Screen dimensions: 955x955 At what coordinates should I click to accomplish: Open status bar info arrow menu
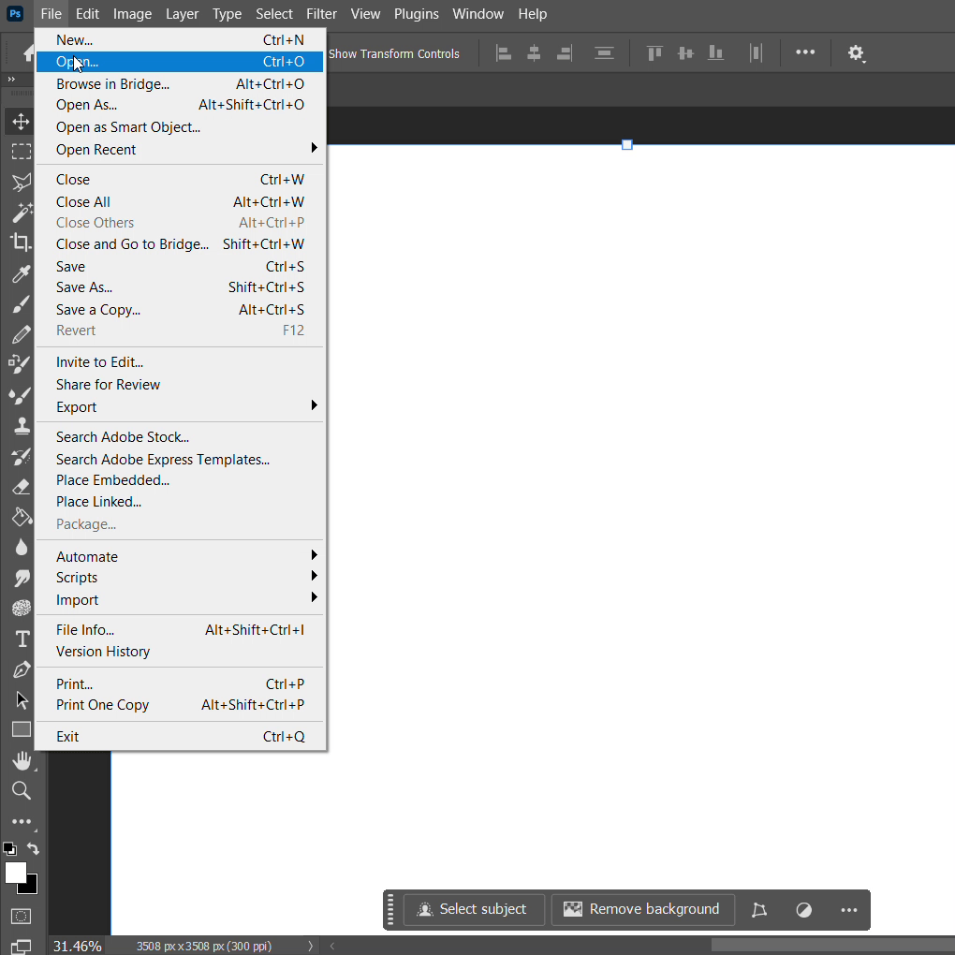[310, 946]
